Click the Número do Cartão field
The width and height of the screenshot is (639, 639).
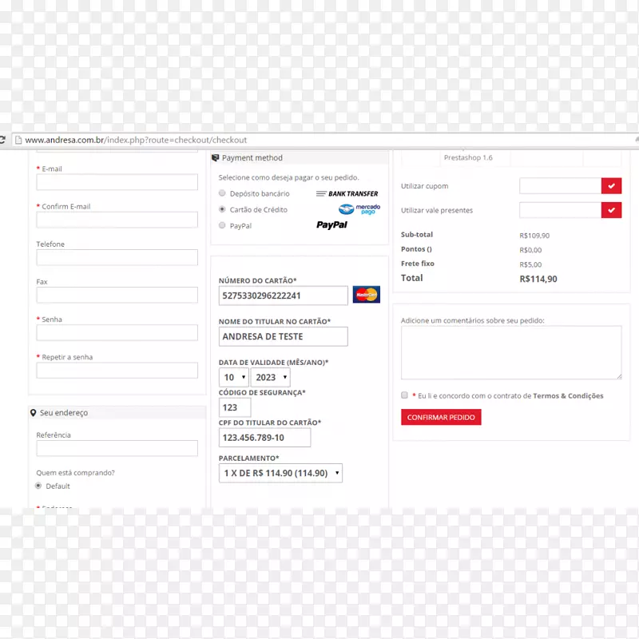pos(284,296)
